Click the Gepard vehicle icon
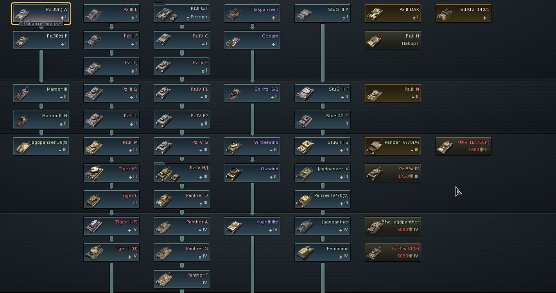 pos(235,40)
